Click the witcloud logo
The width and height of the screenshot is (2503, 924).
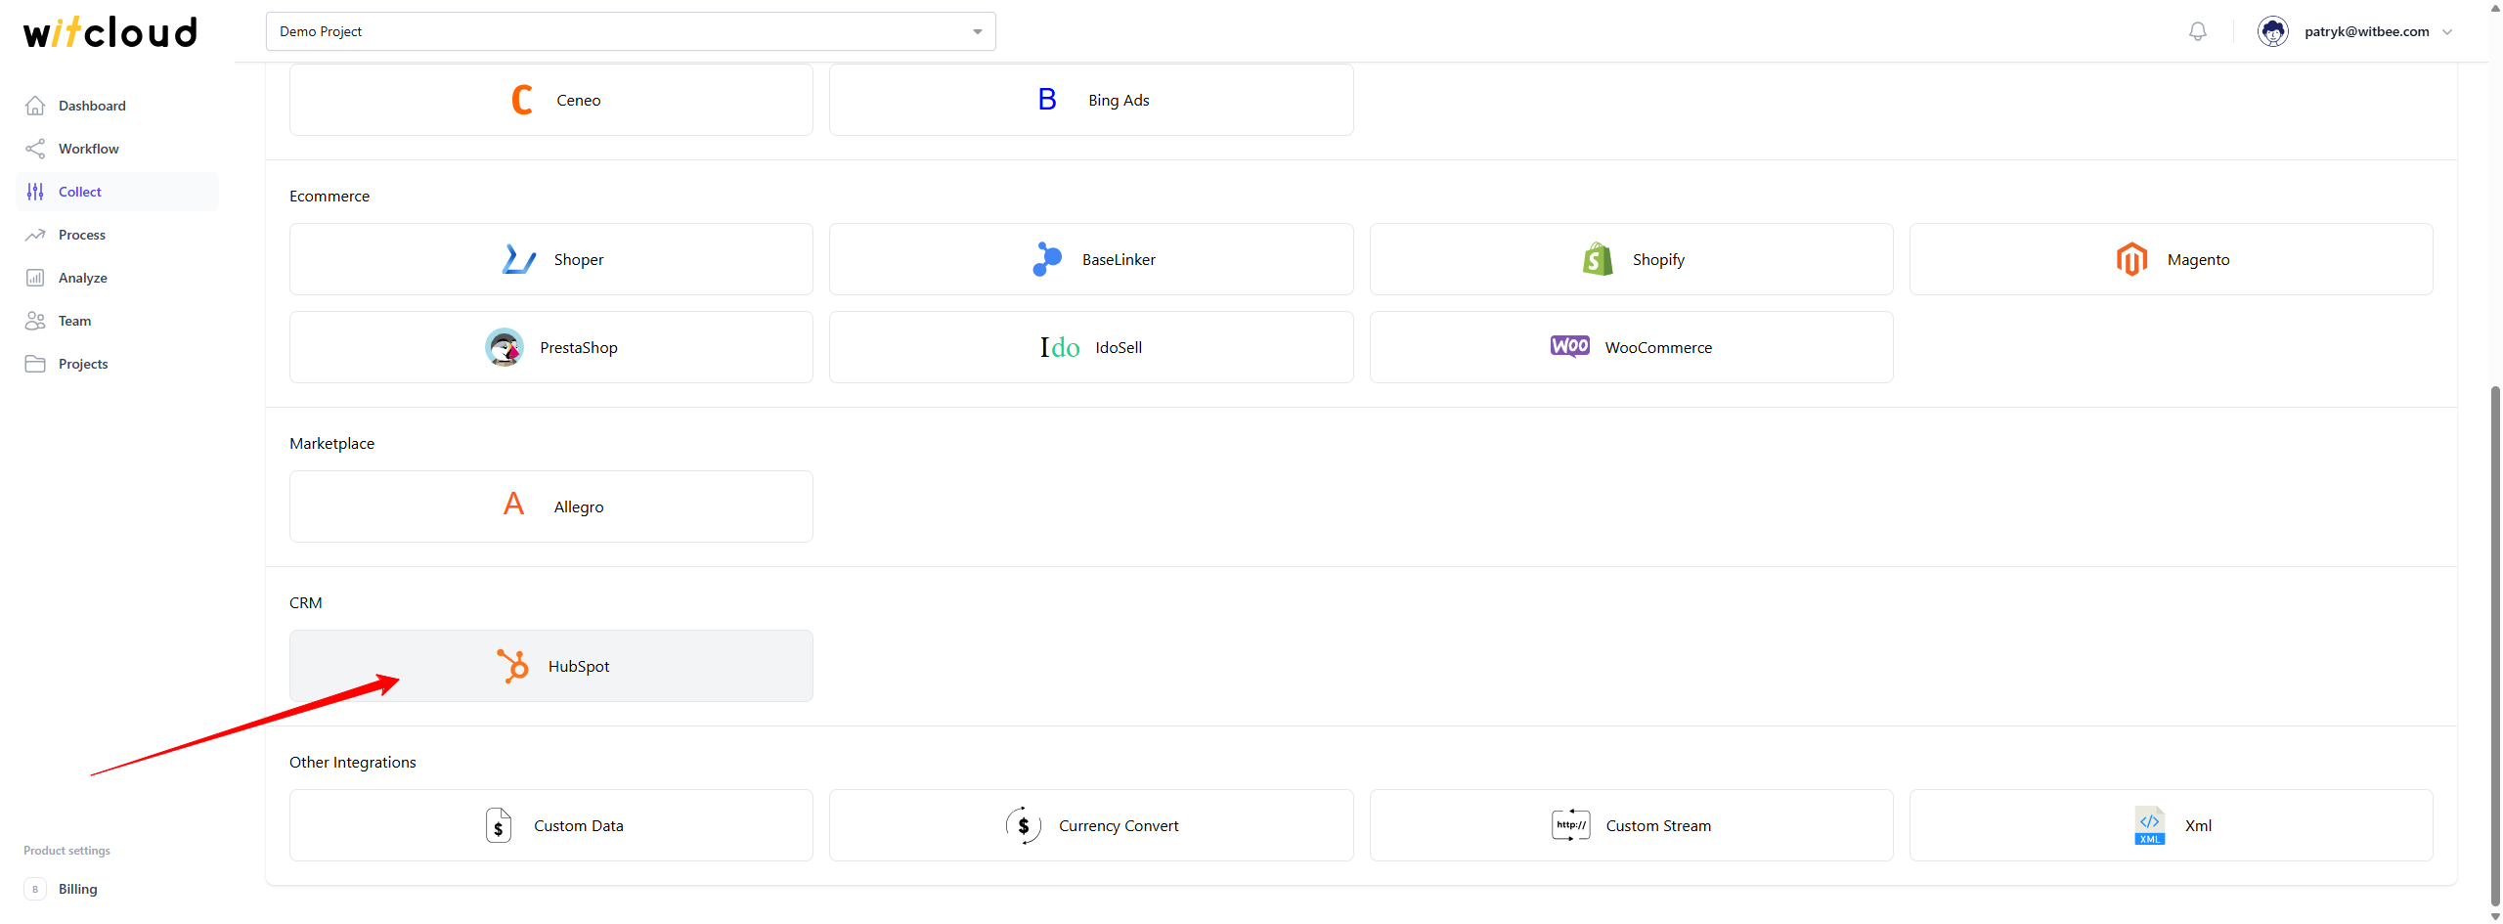click(x=110, y=31)
